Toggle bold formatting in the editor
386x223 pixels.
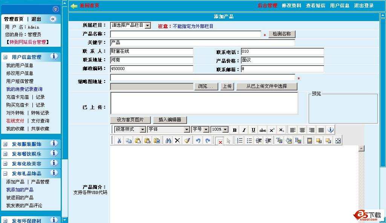tap(234, 130)
